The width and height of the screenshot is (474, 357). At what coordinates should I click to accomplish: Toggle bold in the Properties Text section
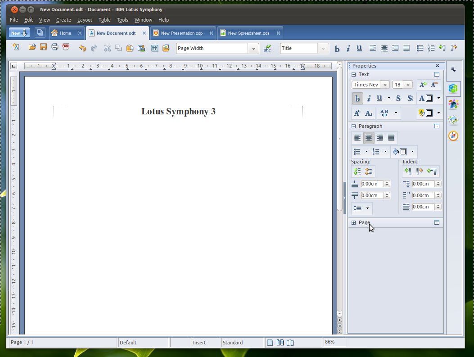point(357,99)
